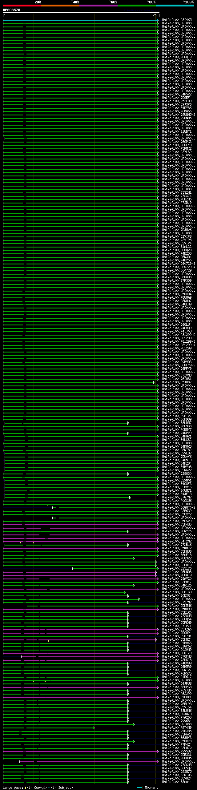Select the UniRef100_A9T4M9 hit
The width and height of the screenshot is (197, 790).
click(x=177, y=728)
